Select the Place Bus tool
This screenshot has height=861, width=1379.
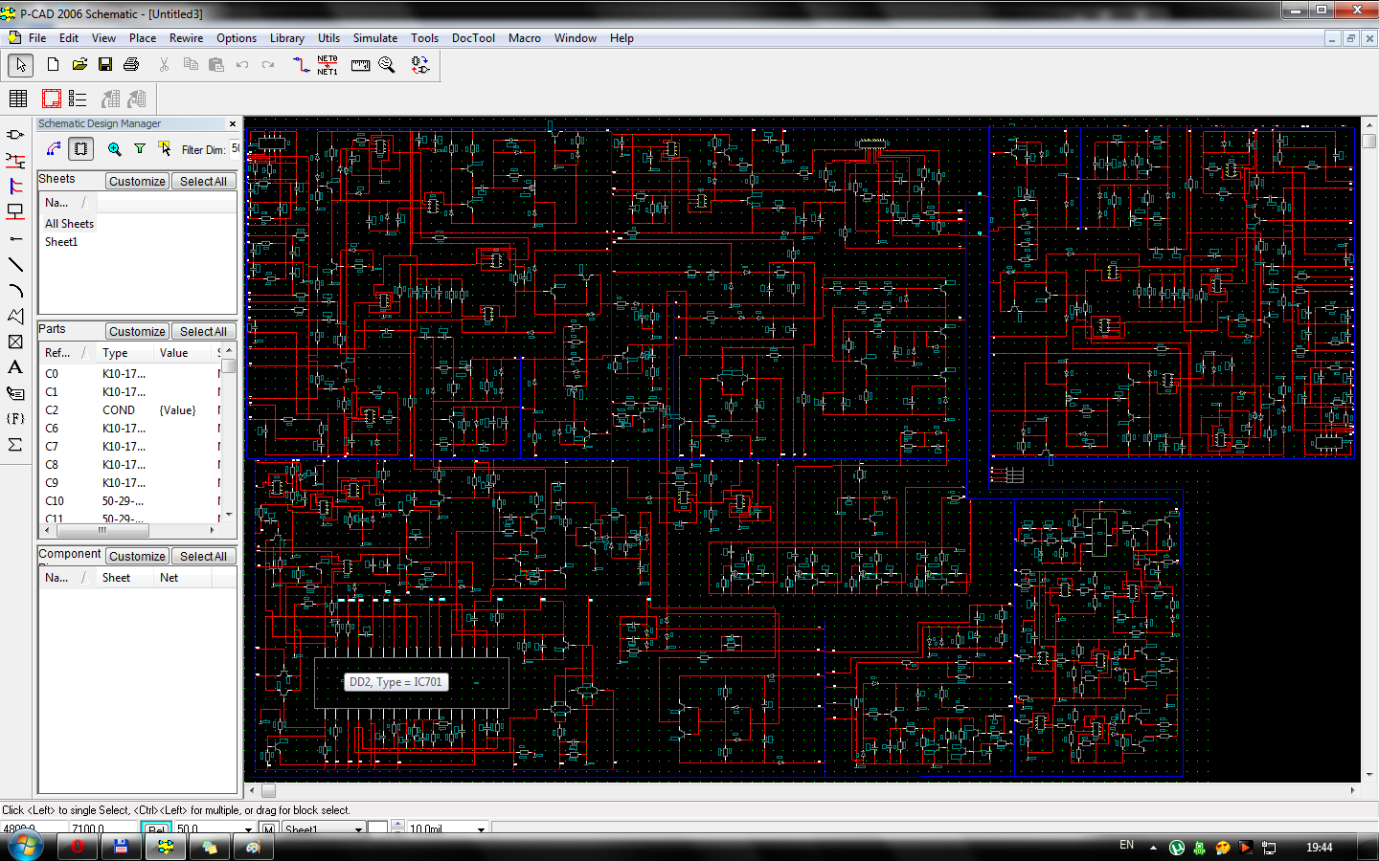[x=15, y=187]
